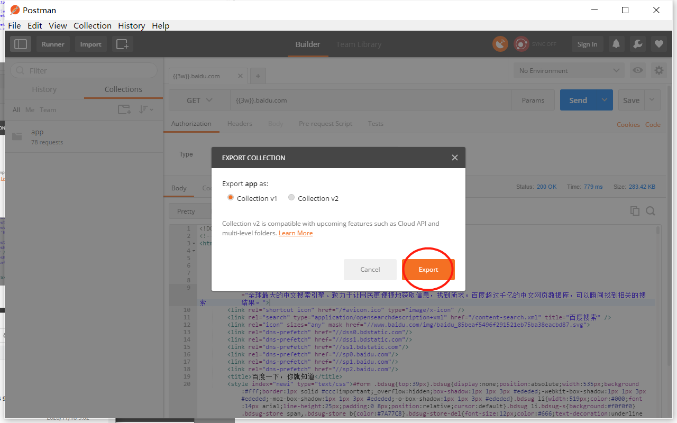Add a new collection folder icon
The image size is (677, 423).
tap(124, 109)
